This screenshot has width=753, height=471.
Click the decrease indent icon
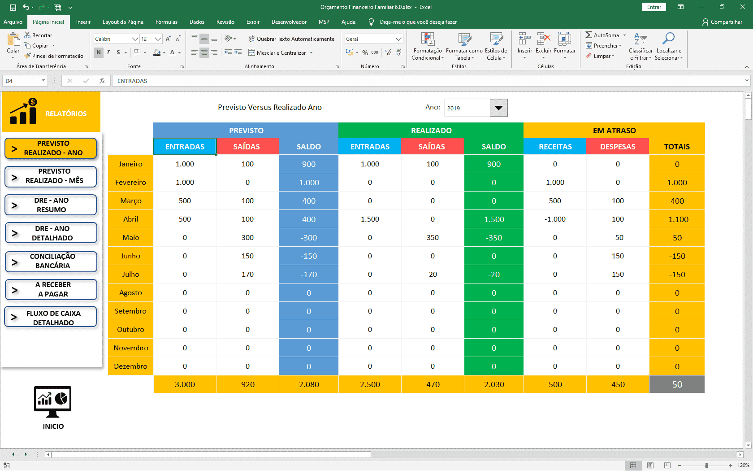(x=228, y=52)
